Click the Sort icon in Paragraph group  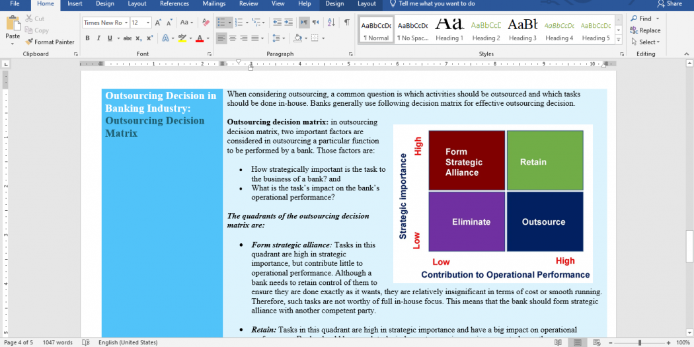point(332,22)
